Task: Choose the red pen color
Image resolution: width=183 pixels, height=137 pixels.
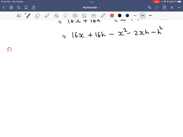Action: point(112,16)
